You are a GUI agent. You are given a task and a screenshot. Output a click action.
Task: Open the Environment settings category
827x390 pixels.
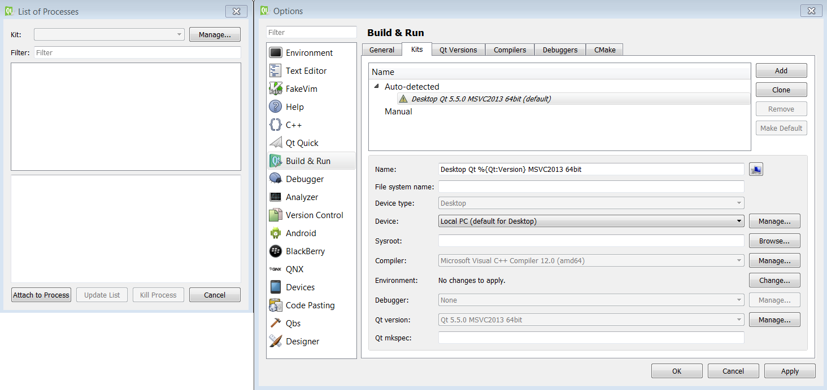click(309, 53)
